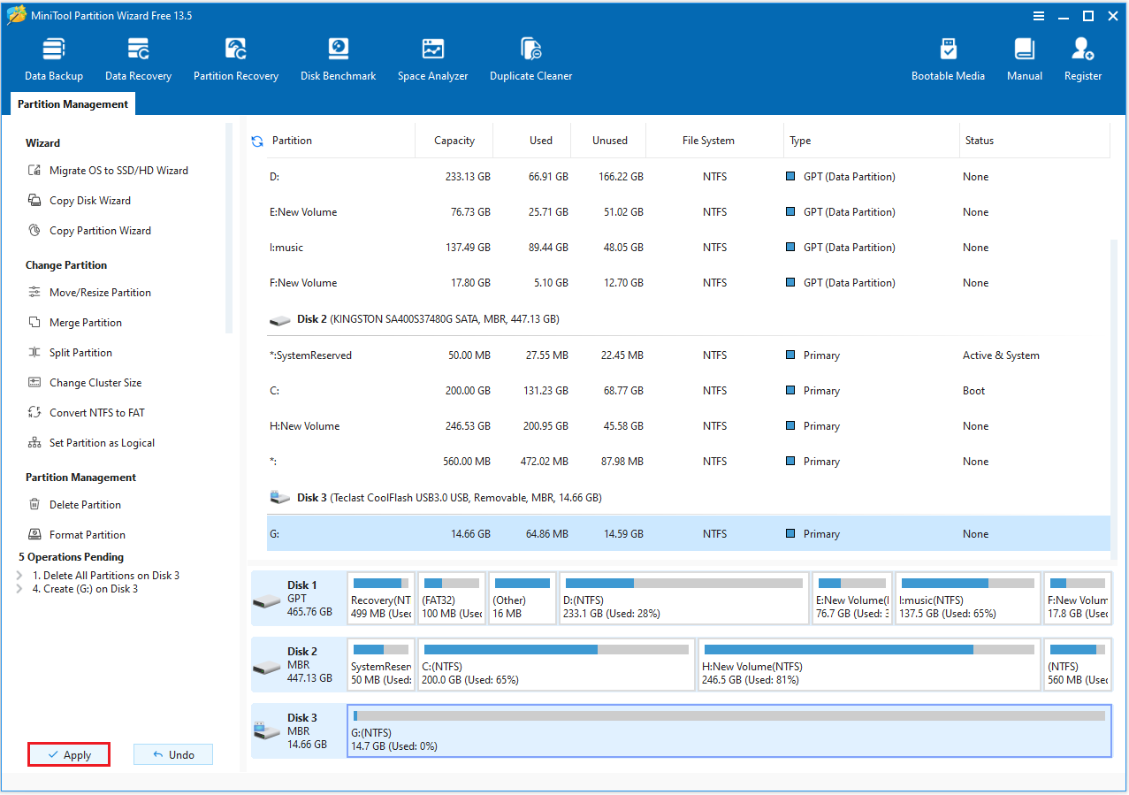The height and width of the screenshot is (795, 1129).
Task: Choose Format Partition from the sidebar
Action: [x=83, y=534]
